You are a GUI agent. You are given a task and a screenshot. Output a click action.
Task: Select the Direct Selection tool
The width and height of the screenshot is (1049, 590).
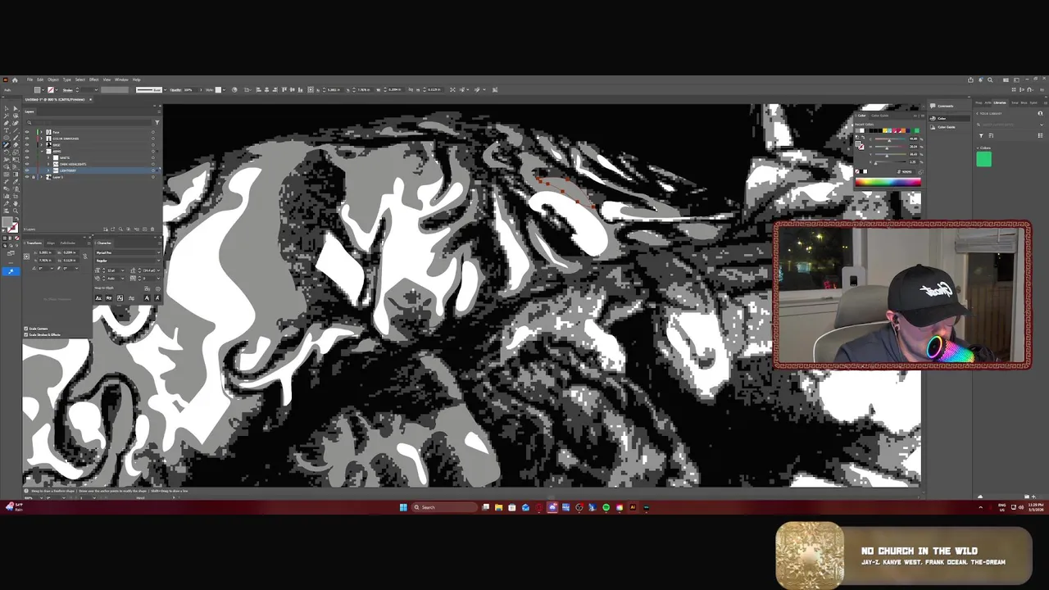(x=16, y=108)
